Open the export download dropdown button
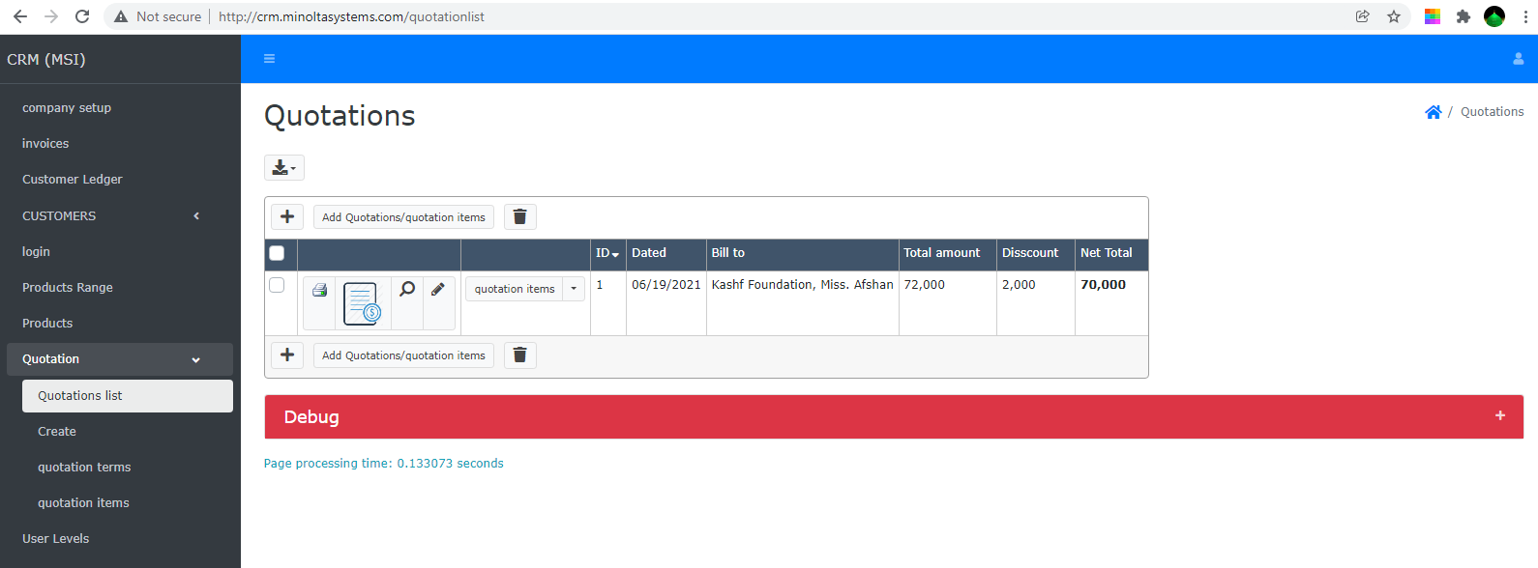Image resolution: width=1538 pixels, height=568 pixels. 284,168
